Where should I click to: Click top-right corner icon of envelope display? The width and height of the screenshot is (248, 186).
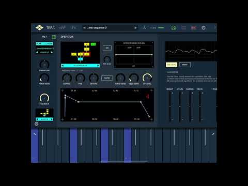(x=151, y=90)
